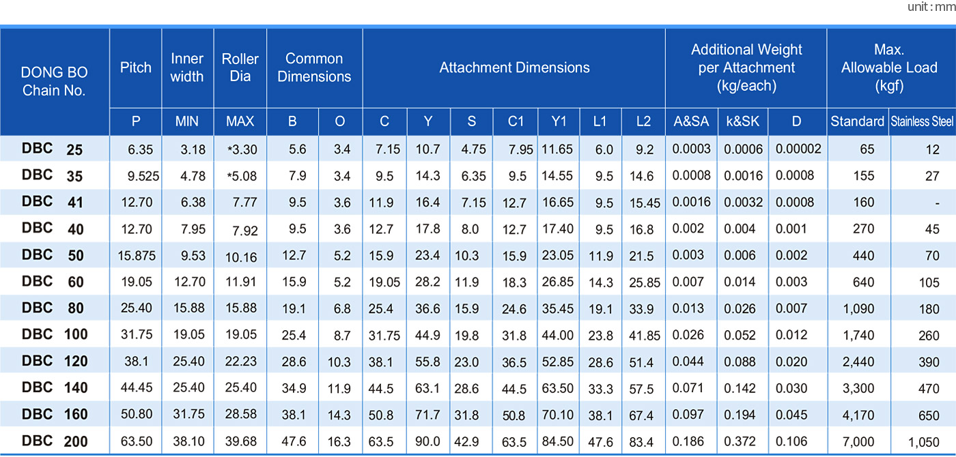Viewport: 956px width, 457px height.
Task: Click Additional Weight per Attachment header
Action: pyautogui.click(x=746, y=68)
